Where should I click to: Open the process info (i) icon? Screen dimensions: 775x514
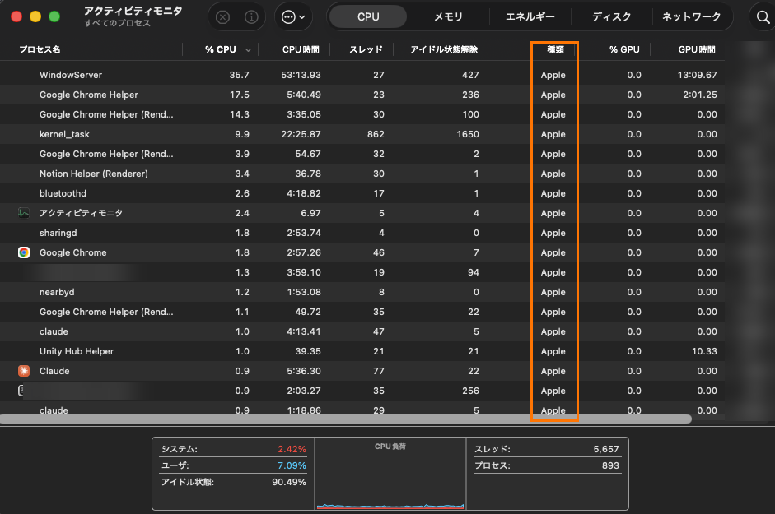pos(251,17)
